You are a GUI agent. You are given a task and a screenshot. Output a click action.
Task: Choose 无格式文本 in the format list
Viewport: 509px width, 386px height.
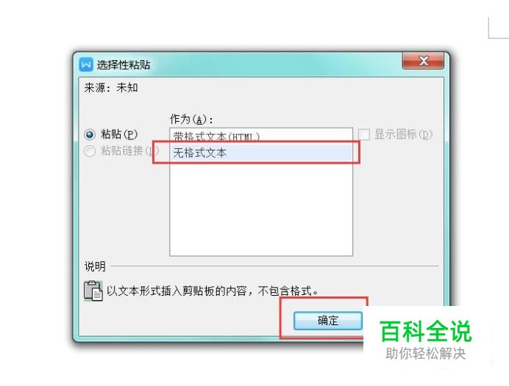click(261, 153)
